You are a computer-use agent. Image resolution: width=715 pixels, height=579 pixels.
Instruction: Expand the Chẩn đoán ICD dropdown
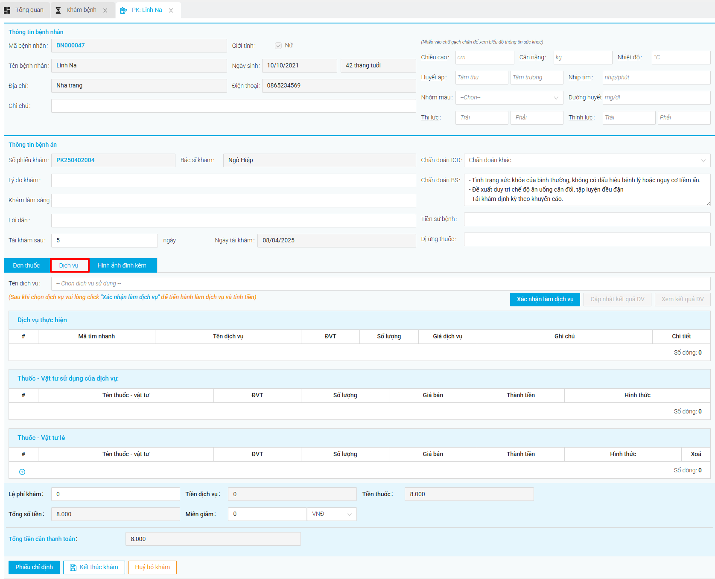(x=587, y=160)
